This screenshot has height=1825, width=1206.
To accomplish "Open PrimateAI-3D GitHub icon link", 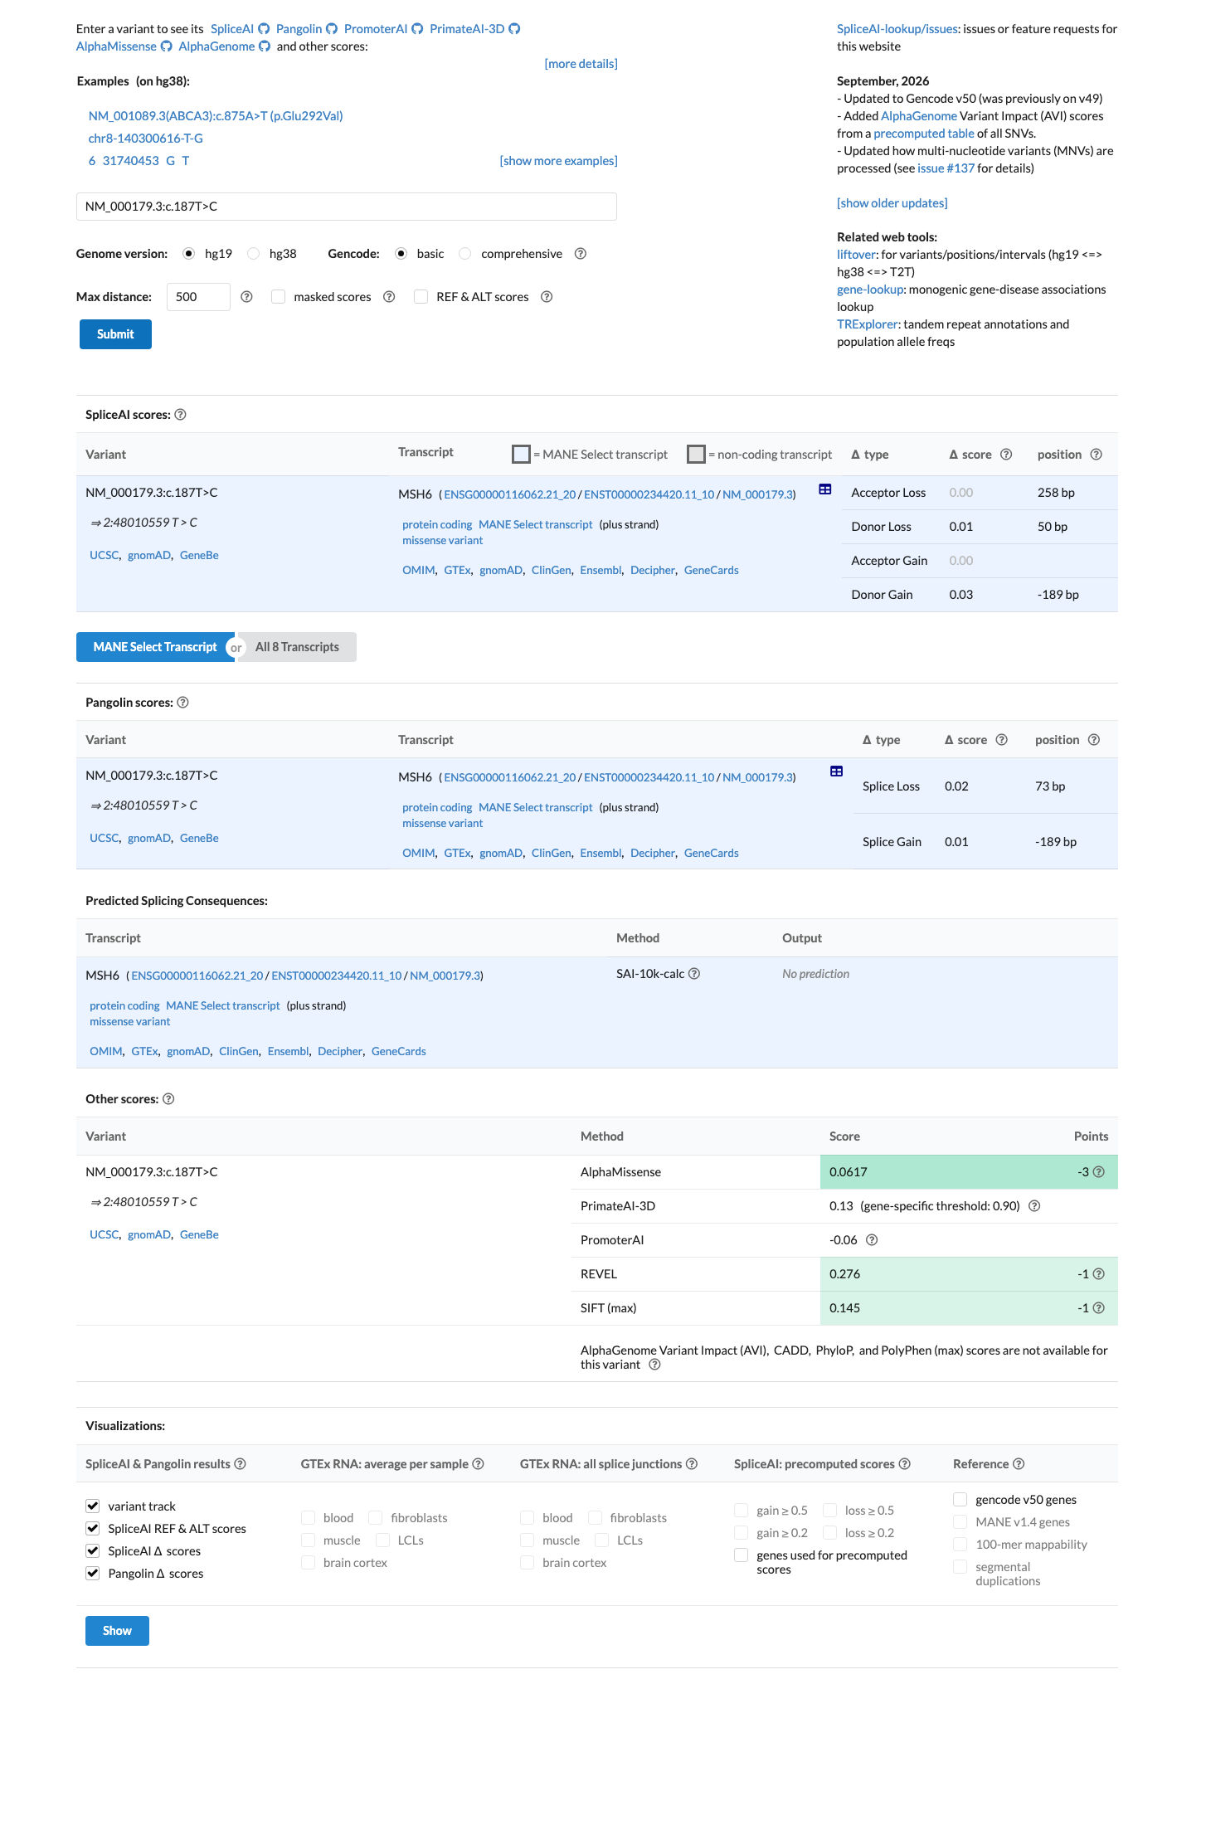I will (514, 29).
